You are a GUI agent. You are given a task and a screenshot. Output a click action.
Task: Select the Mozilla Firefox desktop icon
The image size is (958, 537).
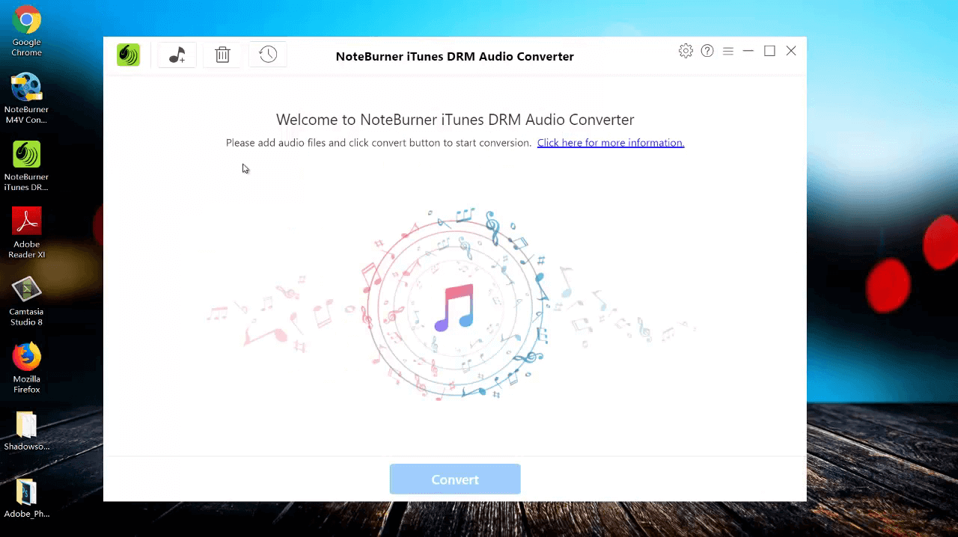pos(26,367)
